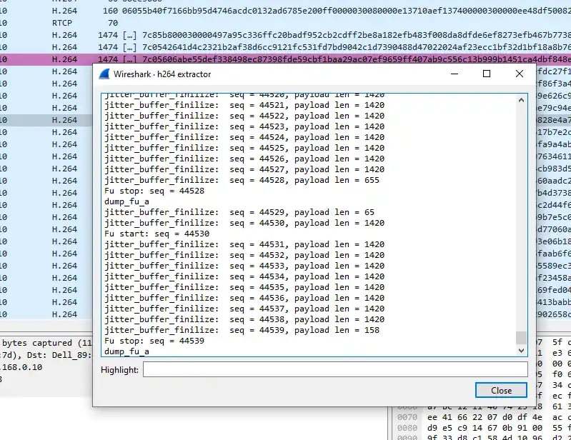Click the 'Wireshark · h264 extractor' window title
The image size is (571, 440).
(162, 74)
